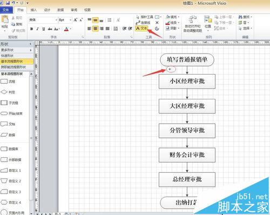270x215 pixels.
Task: Toggle Italic formatting
Action: pyautogui.click(x=38, y=29)
